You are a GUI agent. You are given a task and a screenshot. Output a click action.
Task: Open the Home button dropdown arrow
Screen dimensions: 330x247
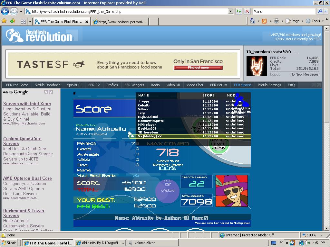pos(258,21)
